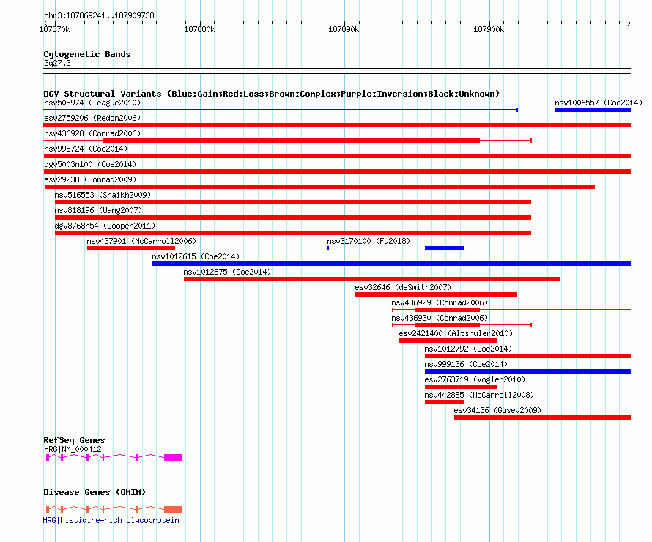
Task: Open nsv516553 (Shaikh2009) label
Action: coord(103,195)
